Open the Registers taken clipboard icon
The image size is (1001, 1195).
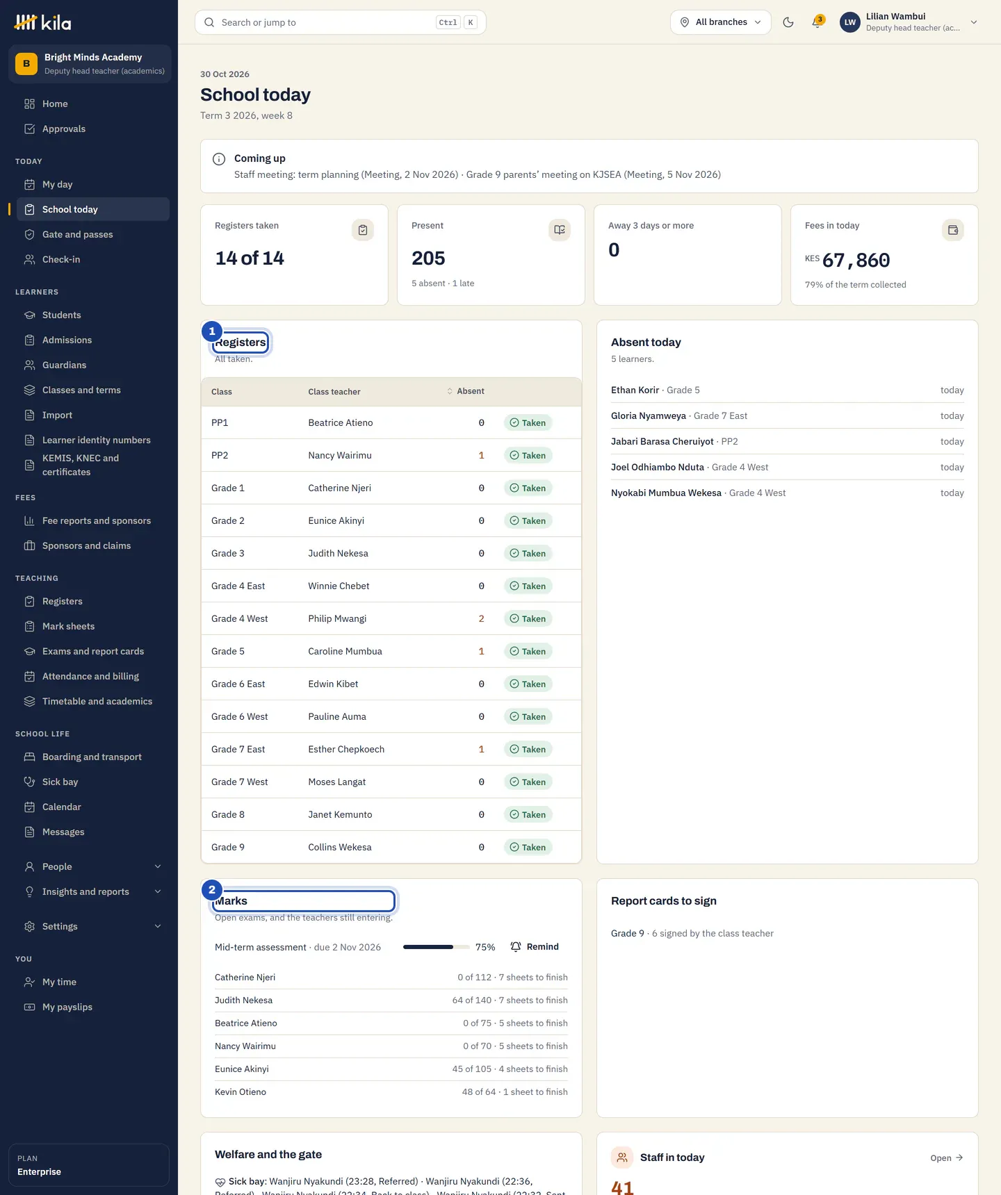tap(363, 230)
